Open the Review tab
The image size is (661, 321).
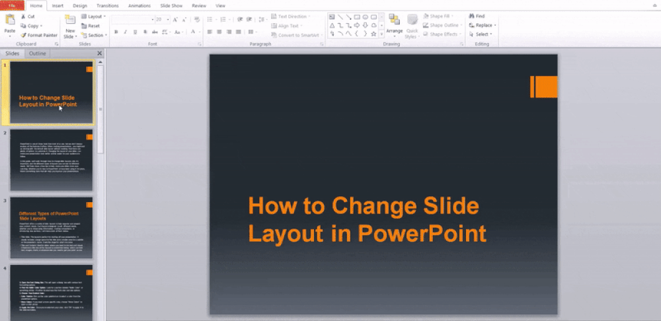[199, 6]
